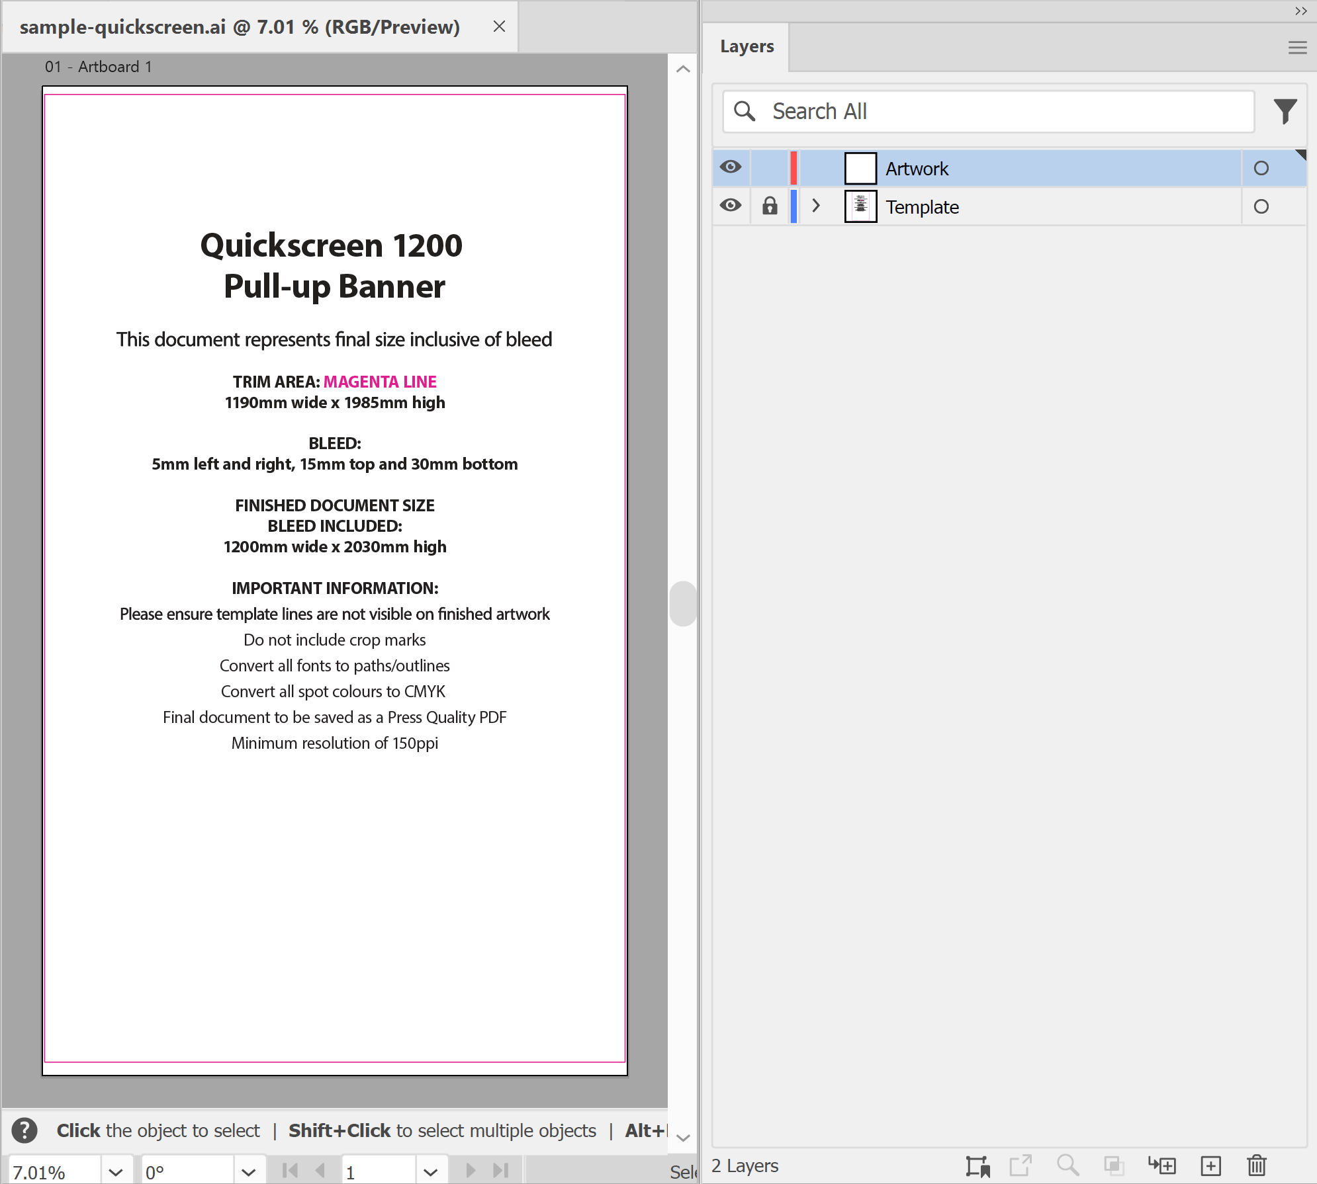Click Make/Release Clipping Mask icon
This screenshot has width=1317, height=1184.
(1114, 1165)
